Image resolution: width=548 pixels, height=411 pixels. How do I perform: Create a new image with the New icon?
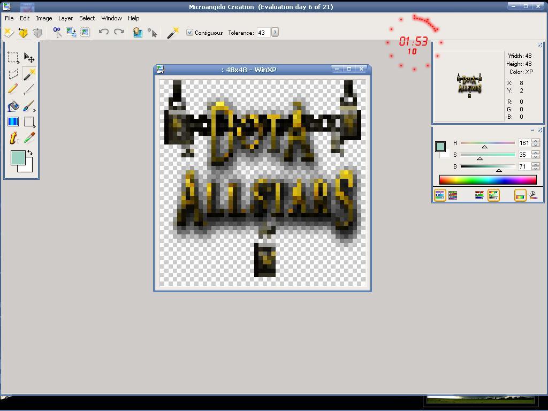(9, 33)
